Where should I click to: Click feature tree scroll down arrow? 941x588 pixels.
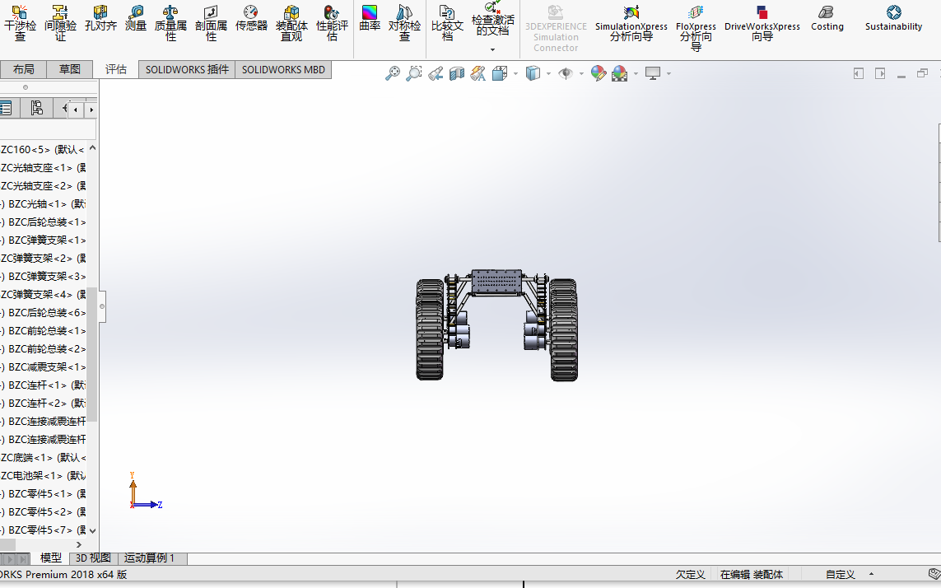(92, 530)
